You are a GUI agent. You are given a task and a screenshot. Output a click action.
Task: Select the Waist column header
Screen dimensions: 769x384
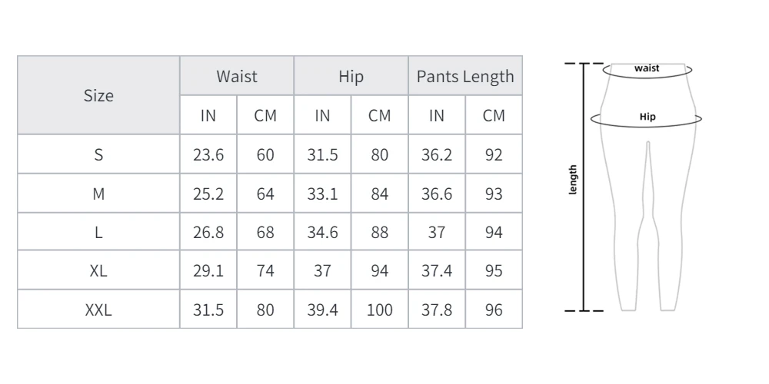point(237,76)
